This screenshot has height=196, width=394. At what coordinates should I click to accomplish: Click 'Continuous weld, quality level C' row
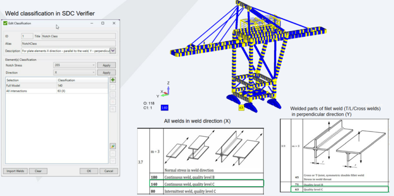click(x=206, y=184)
